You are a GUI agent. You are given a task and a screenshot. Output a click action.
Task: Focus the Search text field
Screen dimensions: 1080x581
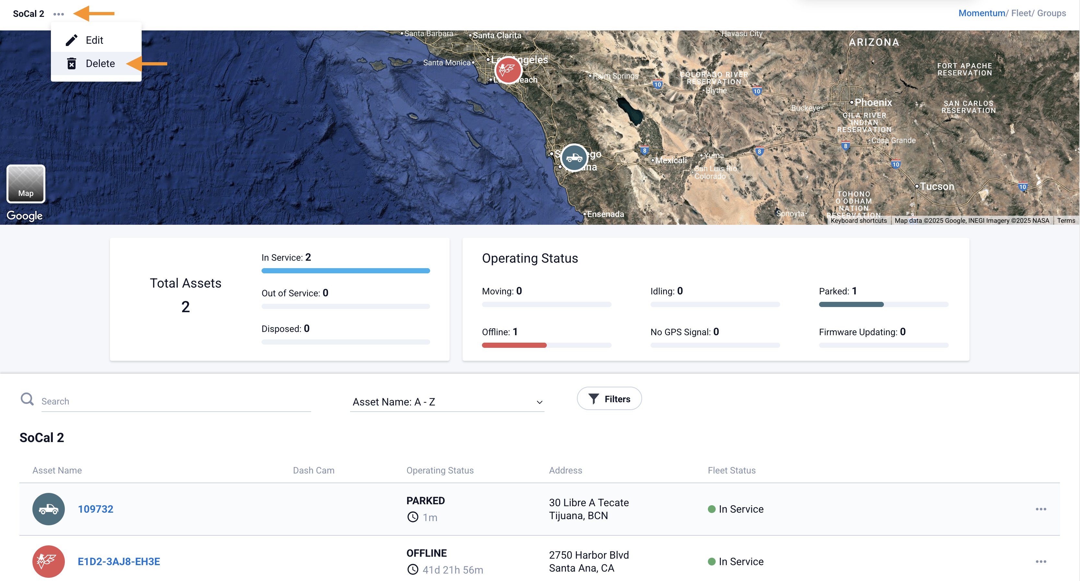point(176,401)
